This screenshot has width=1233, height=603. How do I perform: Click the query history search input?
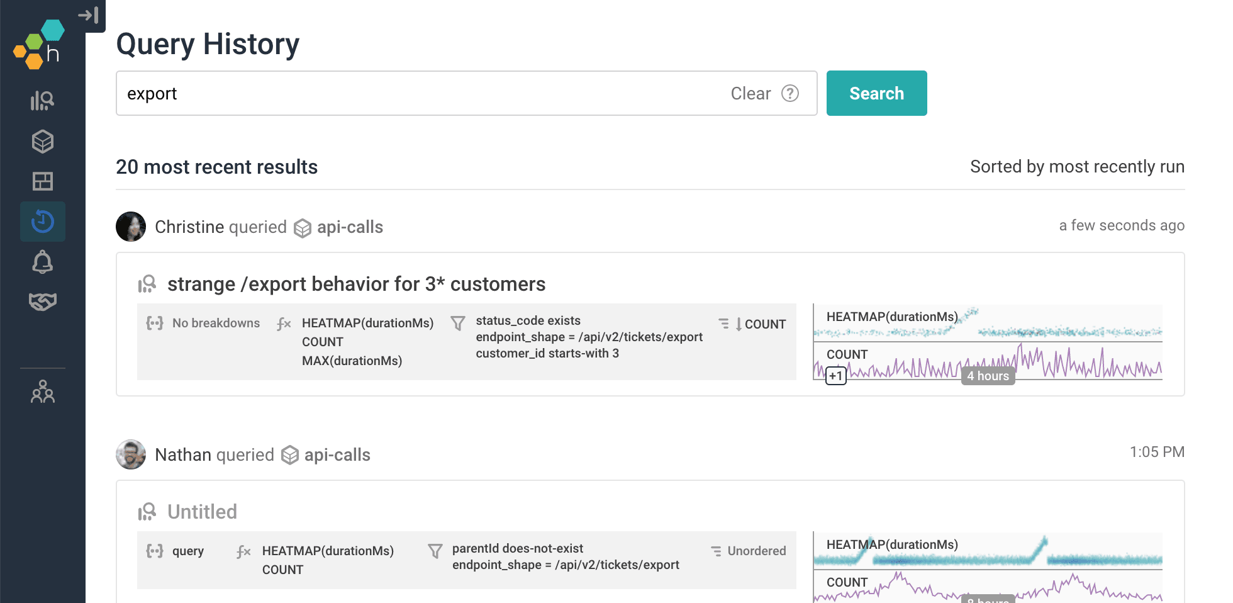click(415, 93)
